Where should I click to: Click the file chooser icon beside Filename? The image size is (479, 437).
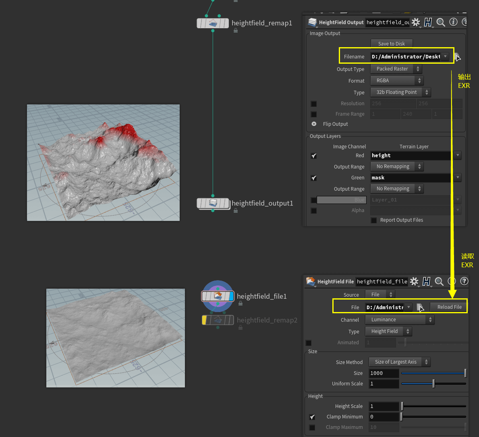click(x=457, y=56)
